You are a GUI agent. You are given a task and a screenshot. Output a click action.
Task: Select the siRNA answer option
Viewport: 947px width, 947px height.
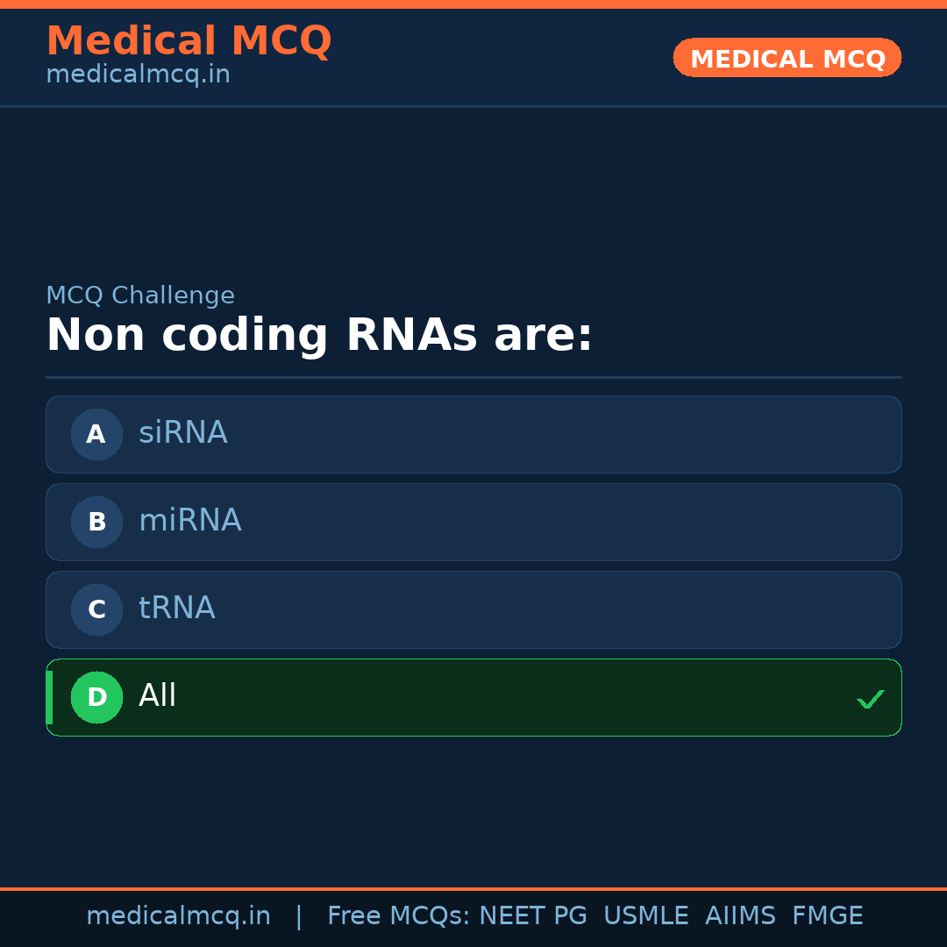[x=473, y=434]
